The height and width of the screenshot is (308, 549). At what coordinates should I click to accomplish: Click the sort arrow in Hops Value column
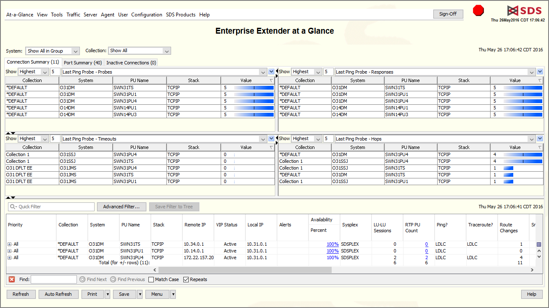540,147
